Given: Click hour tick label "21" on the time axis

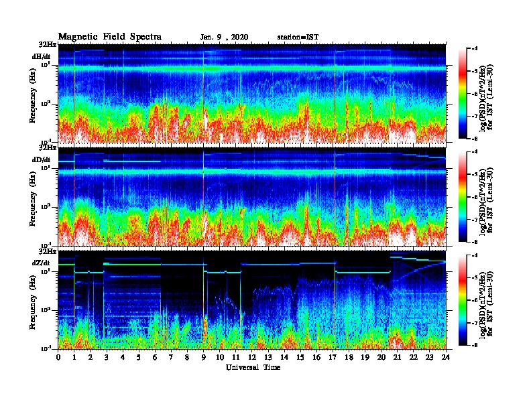Looking at the screenshot, I should click(x=397, y=357).
